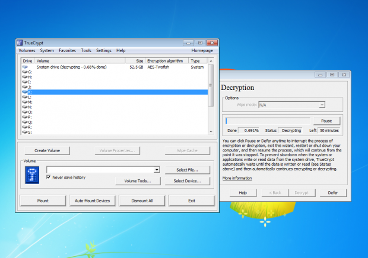The width and height of the screenshot is (368, 258).
Task: Open the Volumes menu
Action: pos(27,50)
